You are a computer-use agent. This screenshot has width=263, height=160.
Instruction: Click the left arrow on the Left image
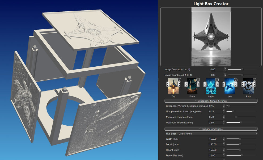point(224,84)
